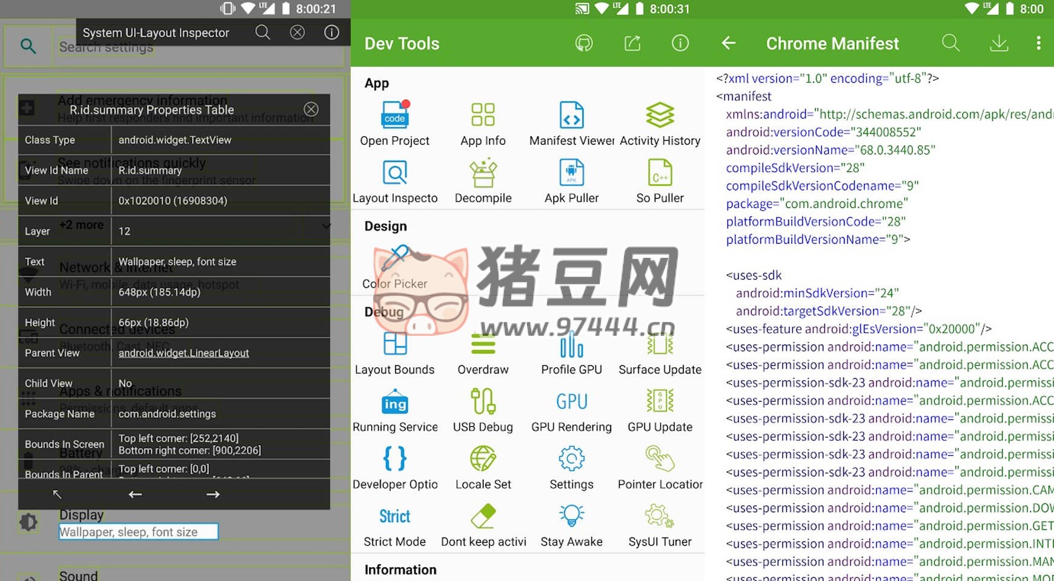This screenshot has width=1054, height=581.
Task: Close the System UI-Layout Inspector bar
Action: (x=297, y=32)
